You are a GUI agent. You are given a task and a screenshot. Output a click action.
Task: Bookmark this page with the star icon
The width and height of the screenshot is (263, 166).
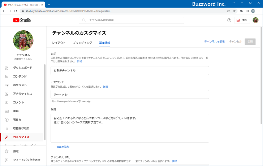coord(234,11)
